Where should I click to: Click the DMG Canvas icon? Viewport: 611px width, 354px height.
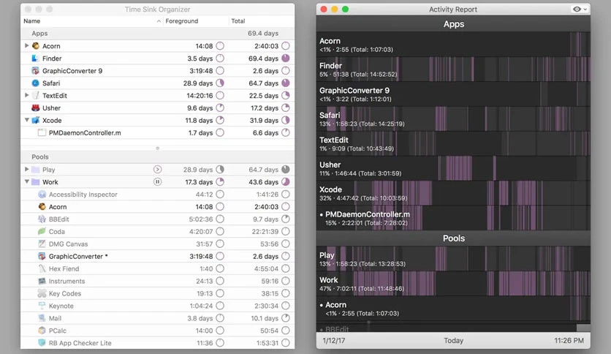[x=42, y=244]
